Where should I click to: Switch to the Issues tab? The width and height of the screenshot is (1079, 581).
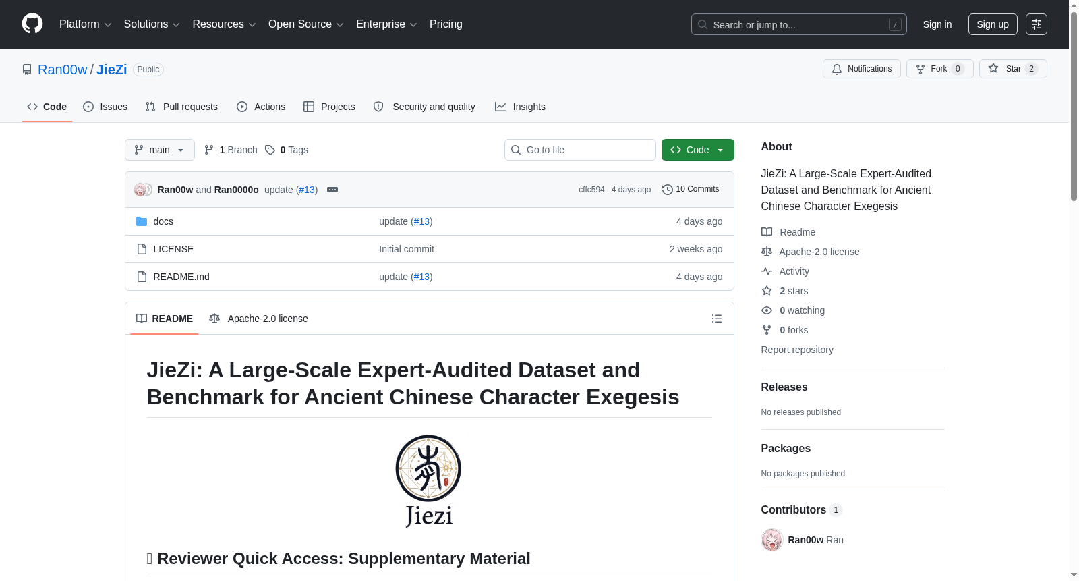[x=105, y=107]
